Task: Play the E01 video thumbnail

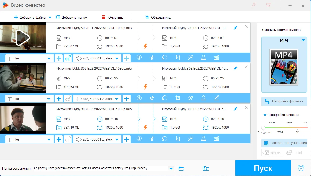Action: coord(23,38)
